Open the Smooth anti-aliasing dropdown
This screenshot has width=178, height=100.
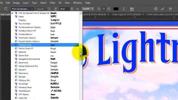88,9
